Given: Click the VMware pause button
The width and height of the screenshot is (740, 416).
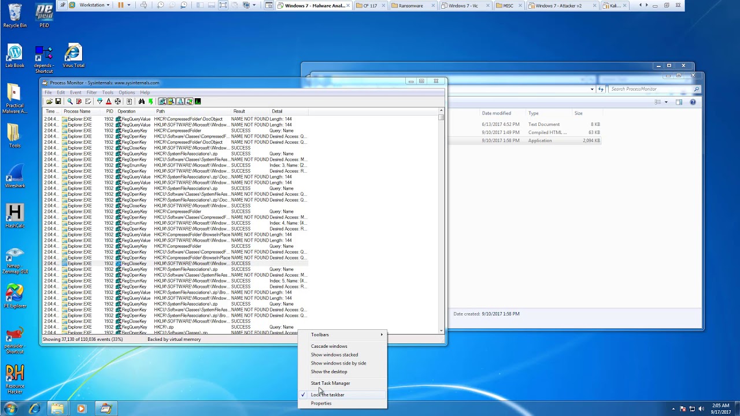Looking at the screenshot, I should pos(121,5).
